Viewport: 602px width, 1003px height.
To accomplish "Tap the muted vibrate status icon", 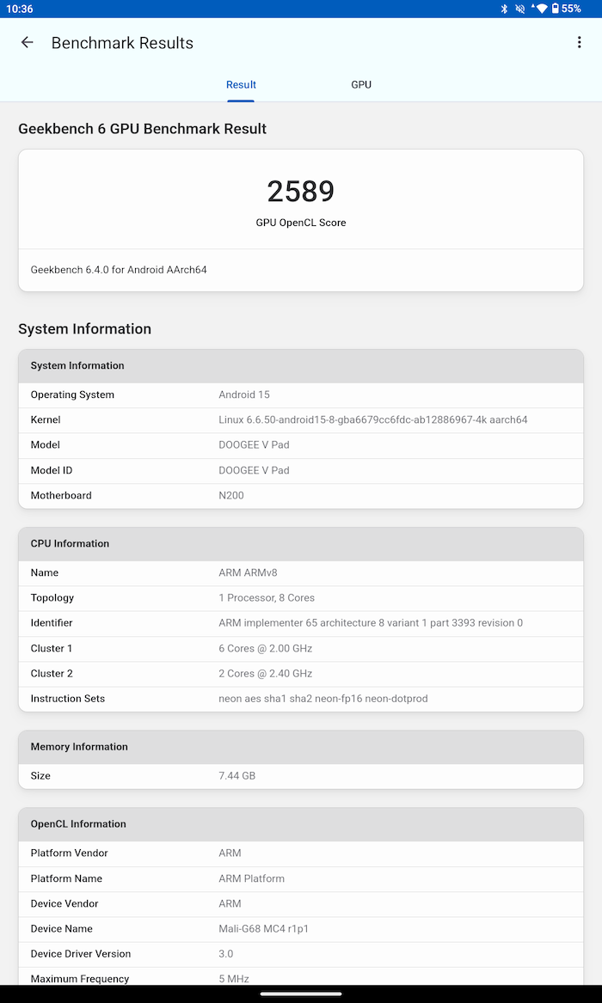I will click(x=519, y=9).
